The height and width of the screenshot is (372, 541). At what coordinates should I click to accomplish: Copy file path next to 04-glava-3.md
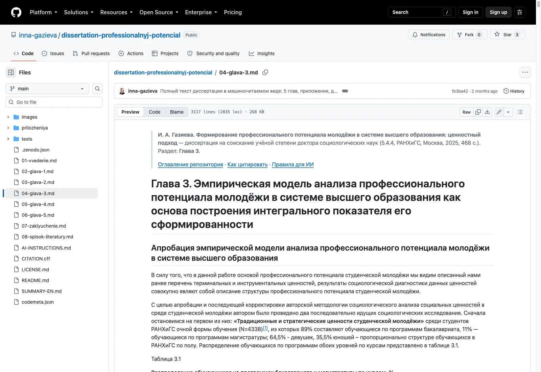coord(265,72)
